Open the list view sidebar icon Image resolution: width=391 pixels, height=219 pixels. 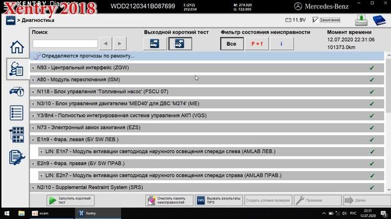(16, 113)
